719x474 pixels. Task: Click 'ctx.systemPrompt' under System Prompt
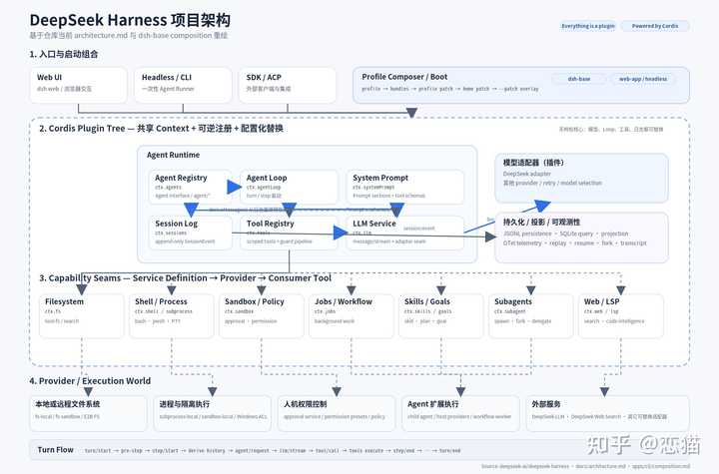pyautogui.click(x=373, y=187)
